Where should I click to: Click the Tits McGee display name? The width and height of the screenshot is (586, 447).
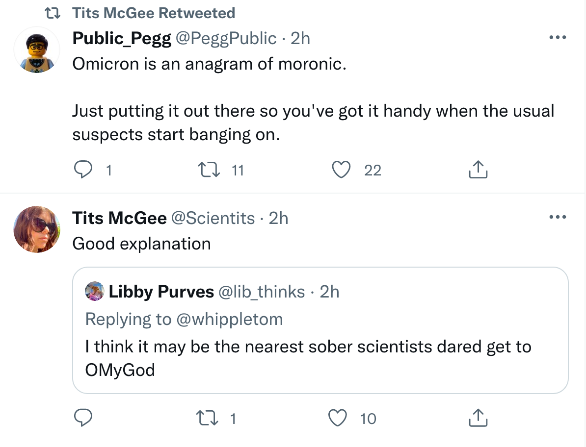coord(119,218)
